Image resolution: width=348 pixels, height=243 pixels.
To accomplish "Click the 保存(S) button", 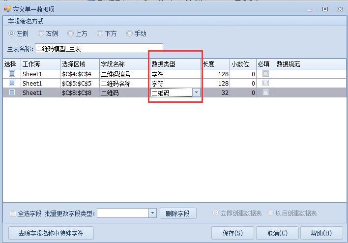I will [232, 233].
